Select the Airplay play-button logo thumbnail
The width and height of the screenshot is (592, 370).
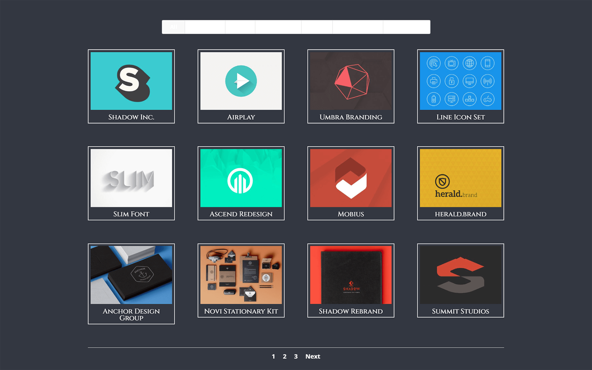point(241,81)
